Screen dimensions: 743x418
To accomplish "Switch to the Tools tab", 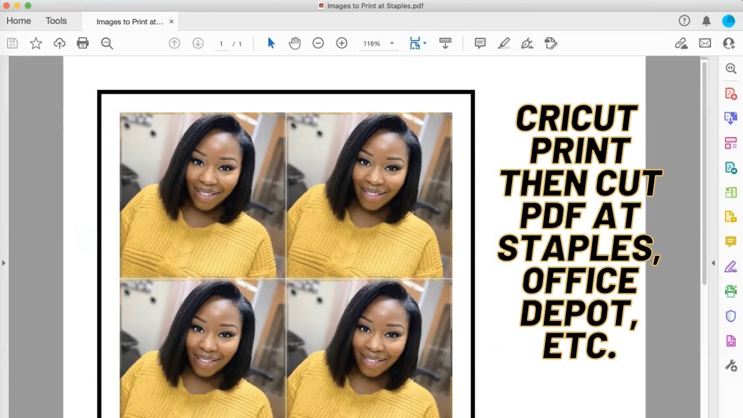I will pyautogui.click(x=56, y=21).
